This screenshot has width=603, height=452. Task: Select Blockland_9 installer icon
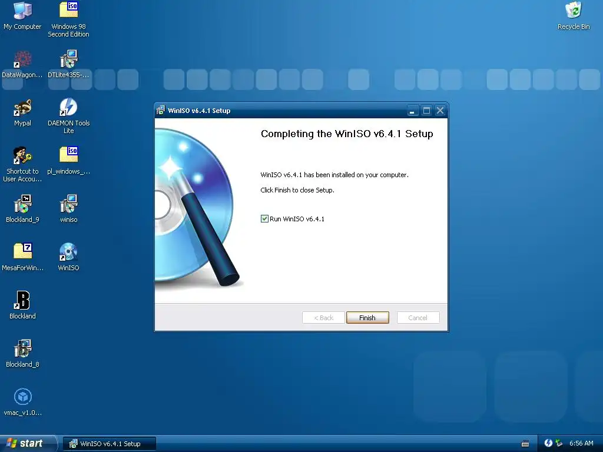pyautogui.click(x=22, y=209)
